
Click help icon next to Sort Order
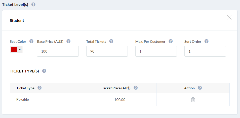207,41
